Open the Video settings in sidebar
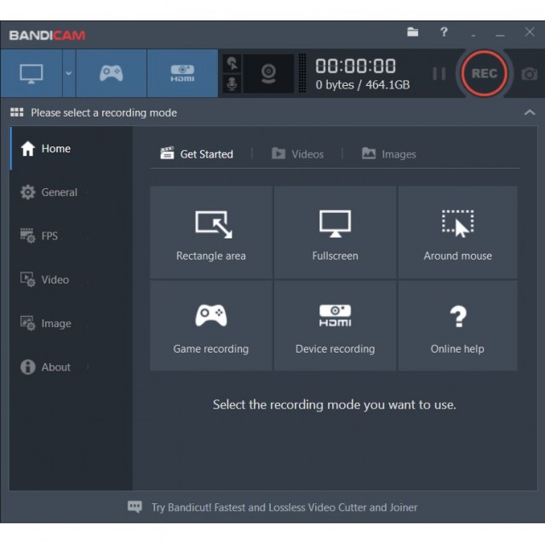 [x=72, y=279]
